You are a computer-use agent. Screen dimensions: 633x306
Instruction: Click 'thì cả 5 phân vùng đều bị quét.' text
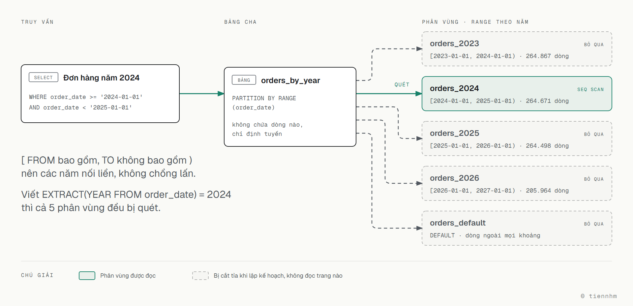click(x=91, y=208)
